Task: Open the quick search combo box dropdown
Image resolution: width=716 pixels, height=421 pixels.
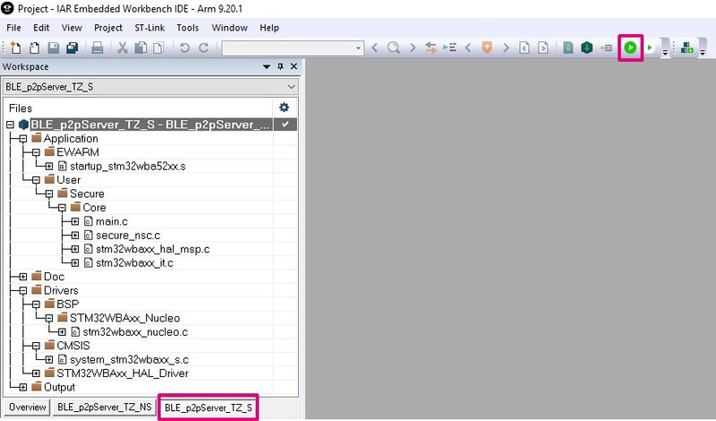Action: pyautogui.click(x=359, y=48)
